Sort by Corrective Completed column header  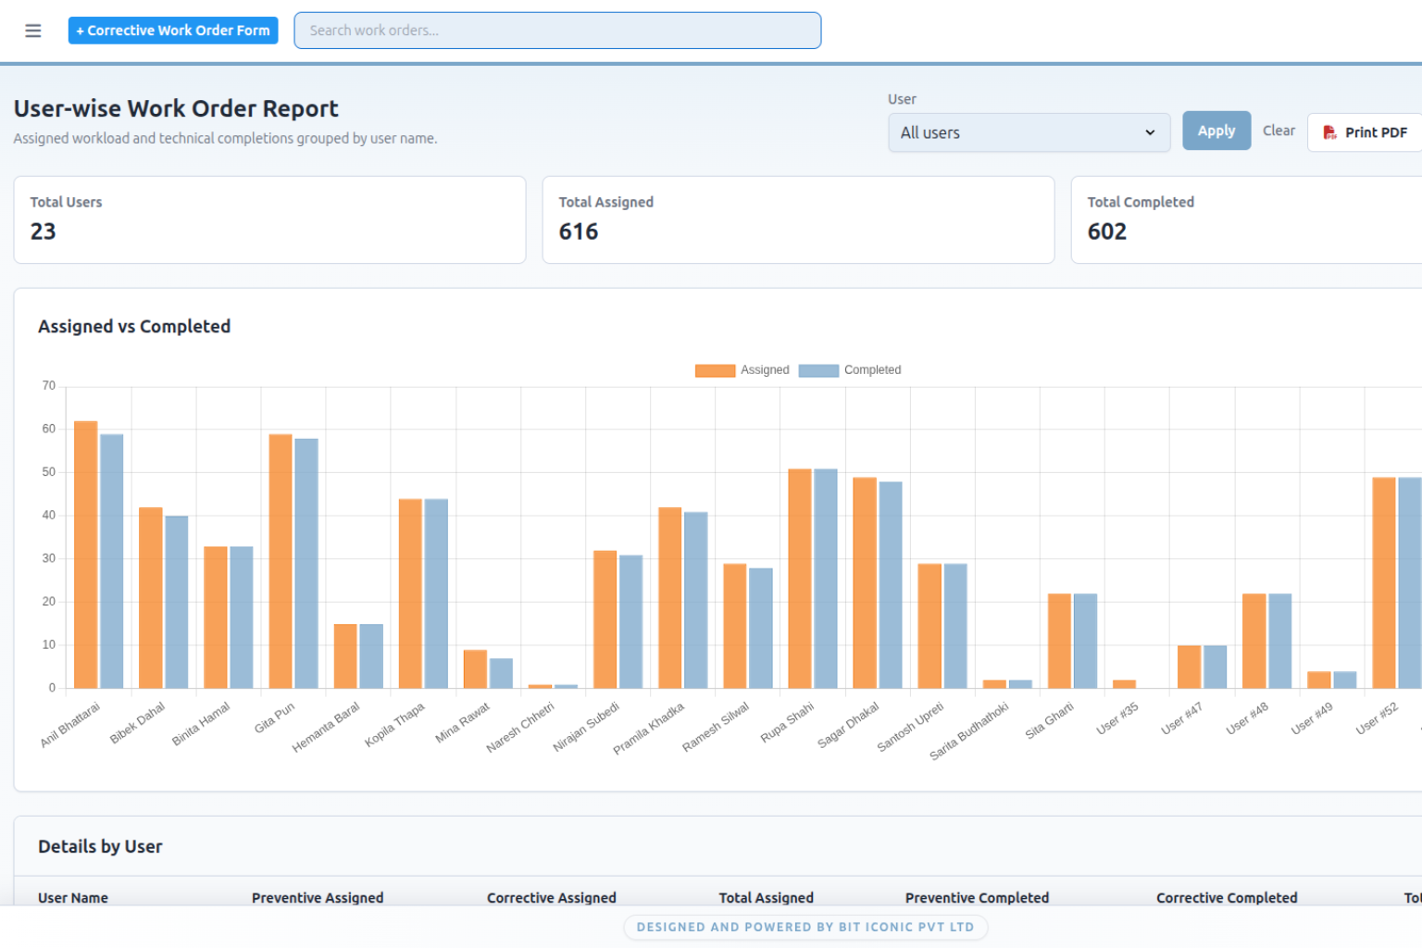point(1227,897)
